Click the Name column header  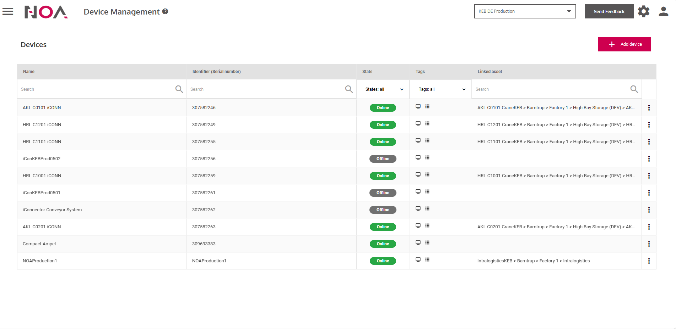(x=29, y=72)
